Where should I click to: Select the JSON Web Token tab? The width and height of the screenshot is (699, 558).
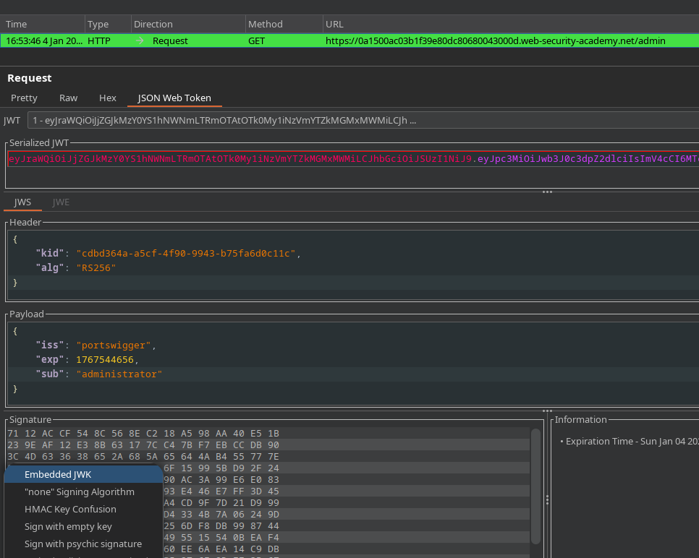tap(174, 98)
